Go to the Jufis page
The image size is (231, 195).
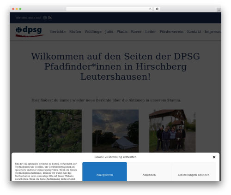109,32
